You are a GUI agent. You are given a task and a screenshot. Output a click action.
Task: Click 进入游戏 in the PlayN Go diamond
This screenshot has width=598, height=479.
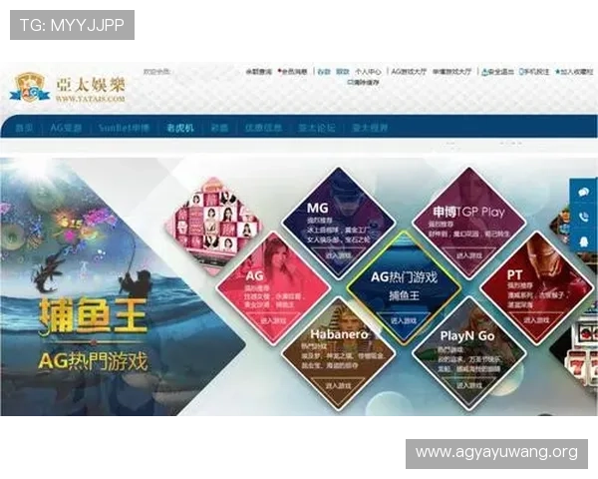pyautogui.click(x=469, y=386)
